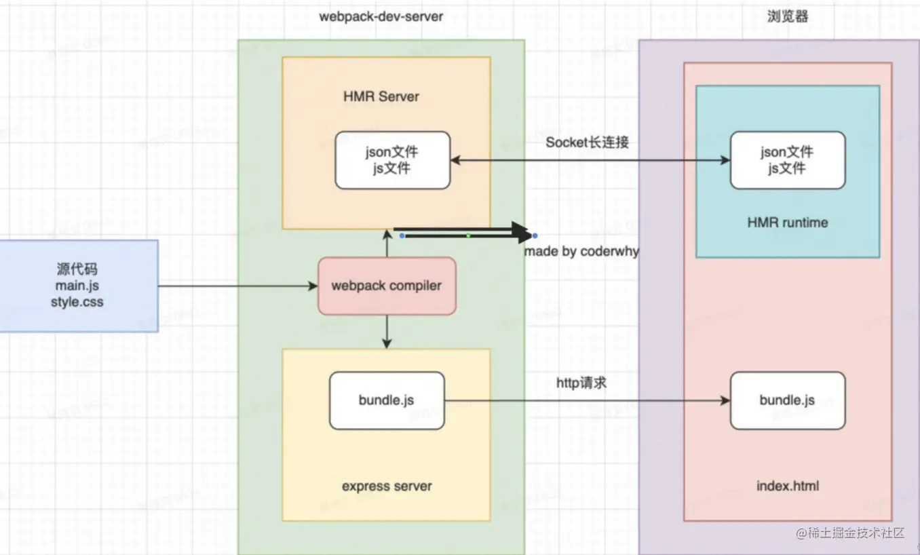
Task: Select the webpack-dev-server title
Action: click(381, 16)
